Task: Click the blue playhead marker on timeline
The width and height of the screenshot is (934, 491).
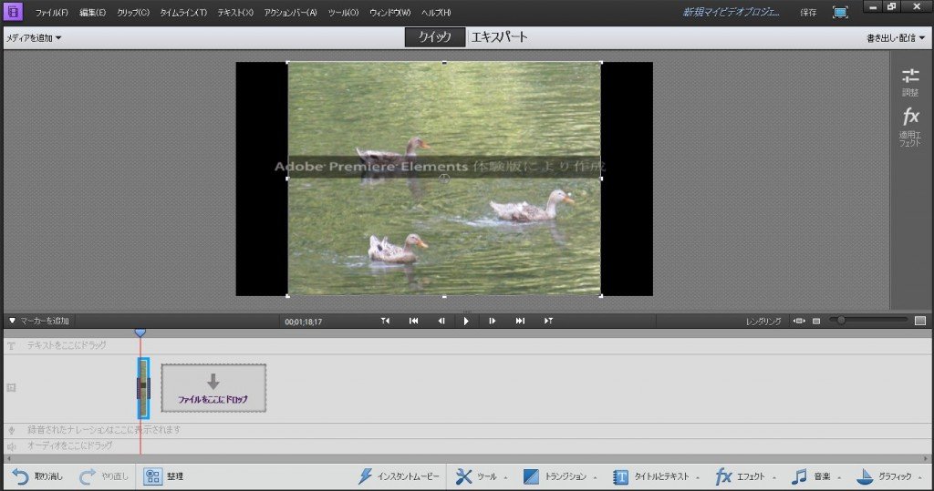Action: click(140, 332)
